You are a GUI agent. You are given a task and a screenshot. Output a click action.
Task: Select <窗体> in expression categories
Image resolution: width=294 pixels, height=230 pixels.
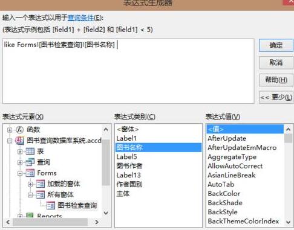click(158, 129)
